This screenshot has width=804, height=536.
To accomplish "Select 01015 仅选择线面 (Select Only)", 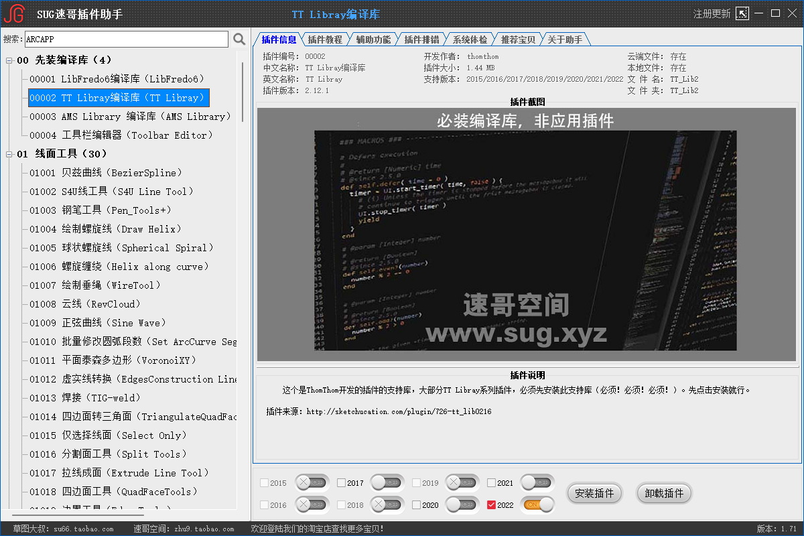I will [x=109, y=435].
